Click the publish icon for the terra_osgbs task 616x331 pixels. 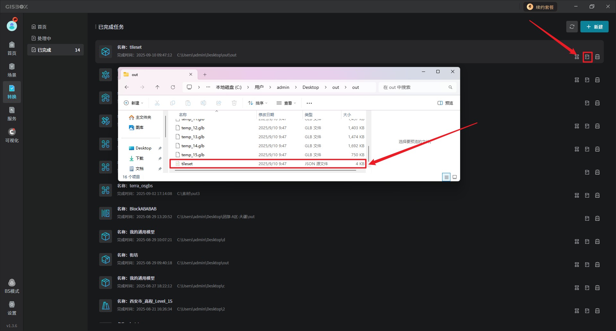click(577, 195)
